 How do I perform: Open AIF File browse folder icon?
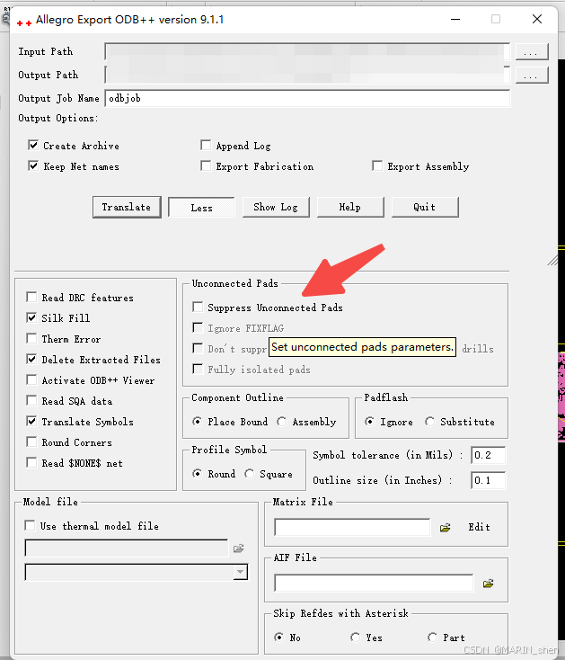click(x=488, y=584)
